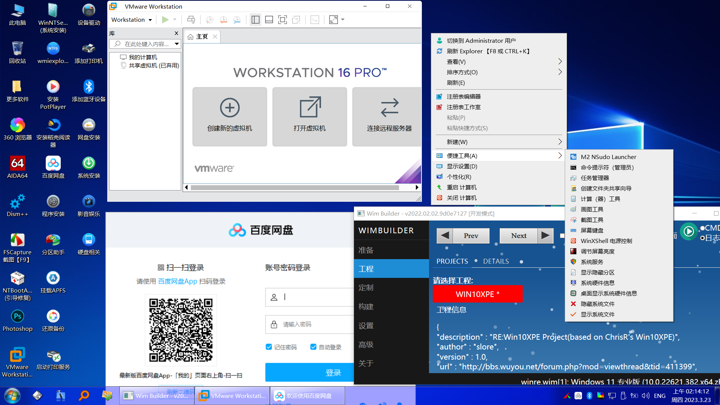Choose 重启 计算机 in the context menu
720x405 pixels.
pyautogui.click(x=499, y=187)
